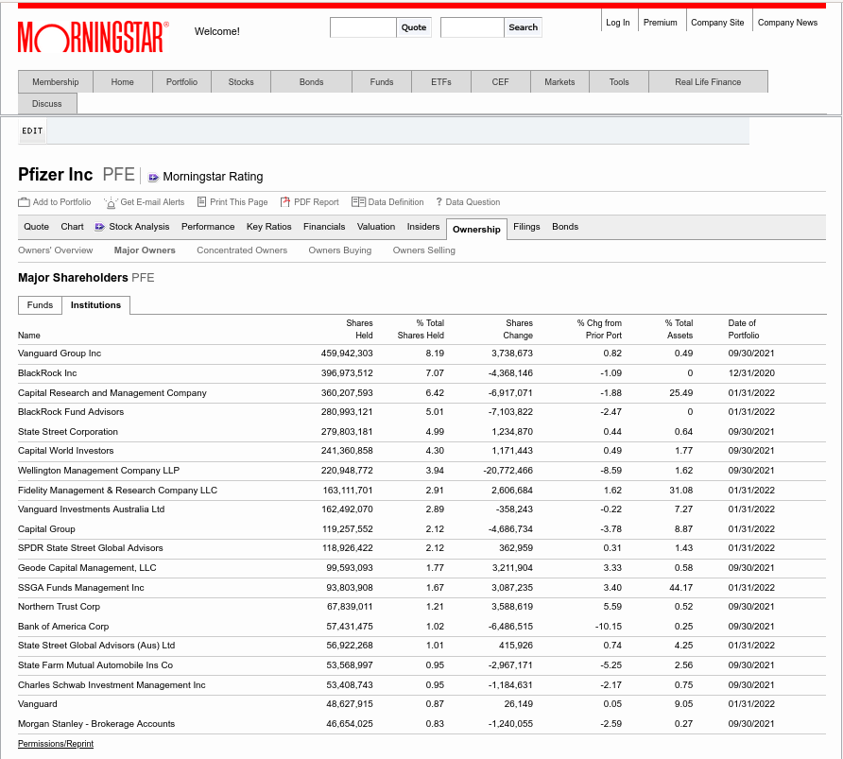This screenshot has width=843, height=759.
Task: Open the Tools menu item
Action: pyautogui.click(x=619, y=81)
